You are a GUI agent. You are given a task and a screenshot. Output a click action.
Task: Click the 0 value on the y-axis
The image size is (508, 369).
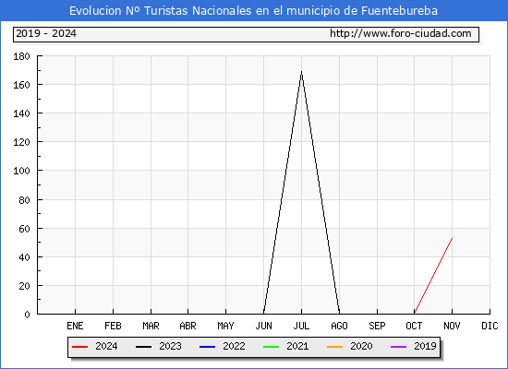27,315
